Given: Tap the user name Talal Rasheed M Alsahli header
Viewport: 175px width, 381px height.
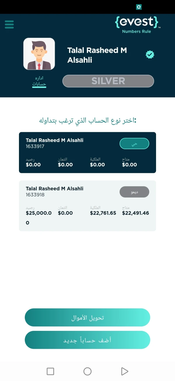Looking at the screenshot, I should tap(97, 55).
